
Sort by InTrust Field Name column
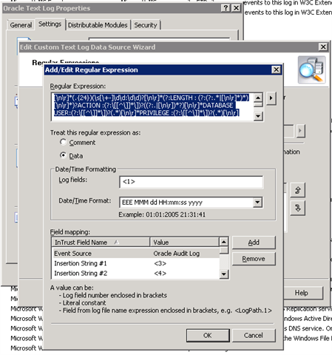pyautogui.click(x=101, y=243)
